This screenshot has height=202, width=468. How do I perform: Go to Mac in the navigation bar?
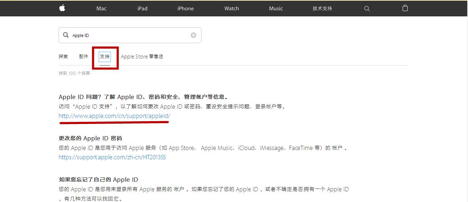[101, 9]
